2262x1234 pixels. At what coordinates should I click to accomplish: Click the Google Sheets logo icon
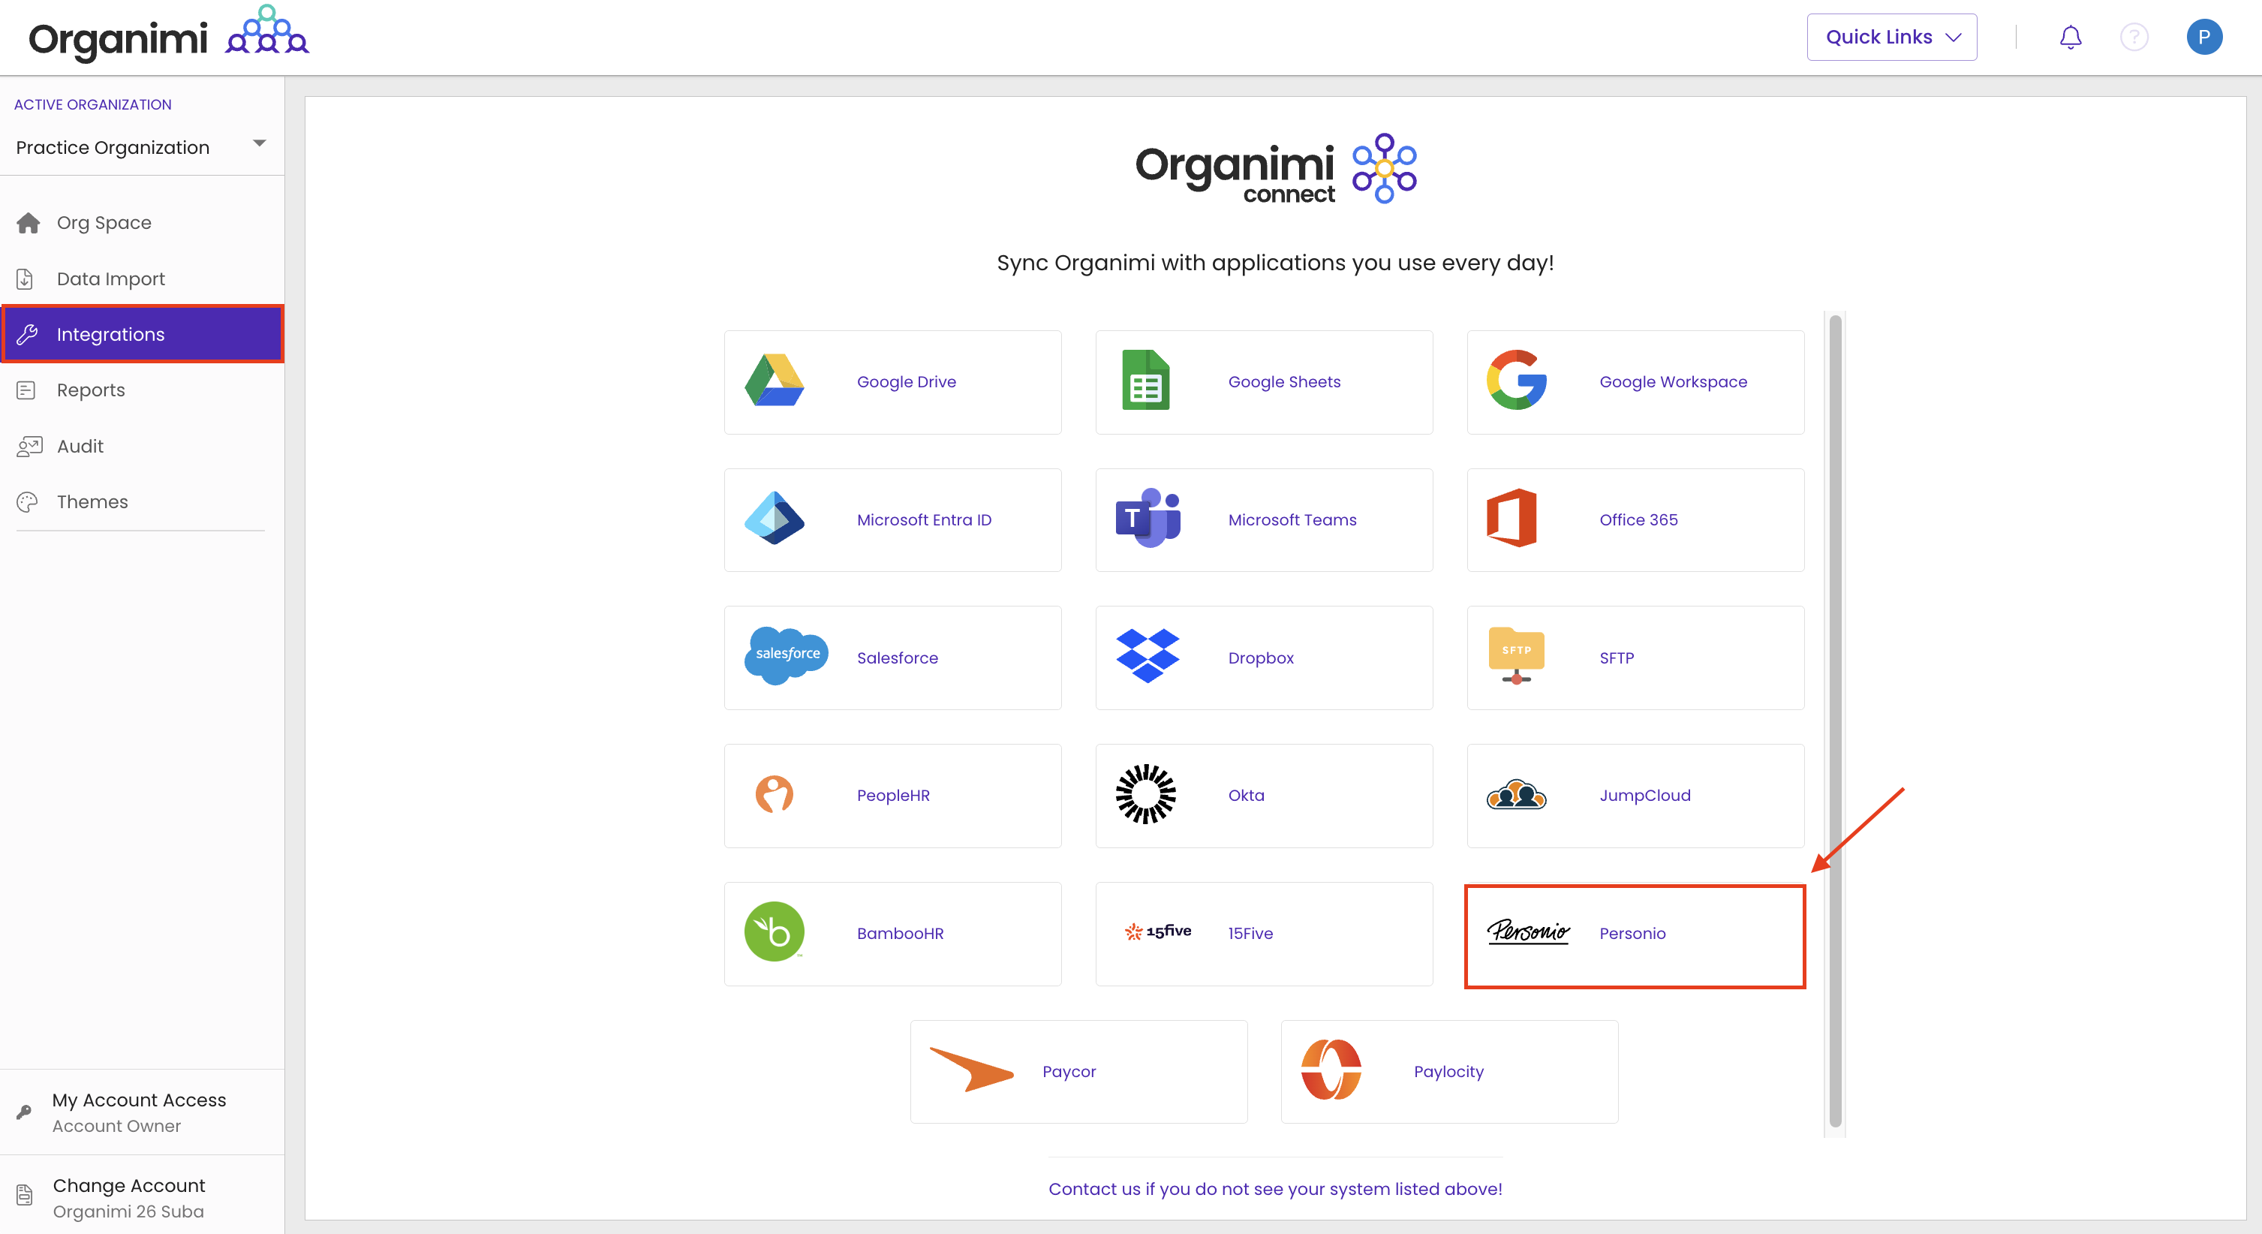coord(1145,381)
